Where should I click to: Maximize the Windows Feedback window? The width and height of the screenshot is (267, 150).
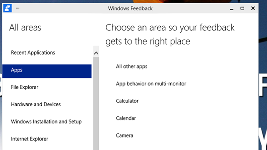click(242, 8)
